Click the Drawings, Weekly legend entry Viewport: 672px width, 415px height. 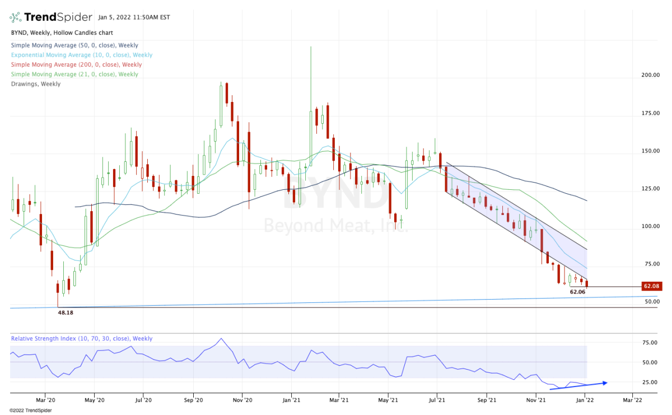[35, 84]
